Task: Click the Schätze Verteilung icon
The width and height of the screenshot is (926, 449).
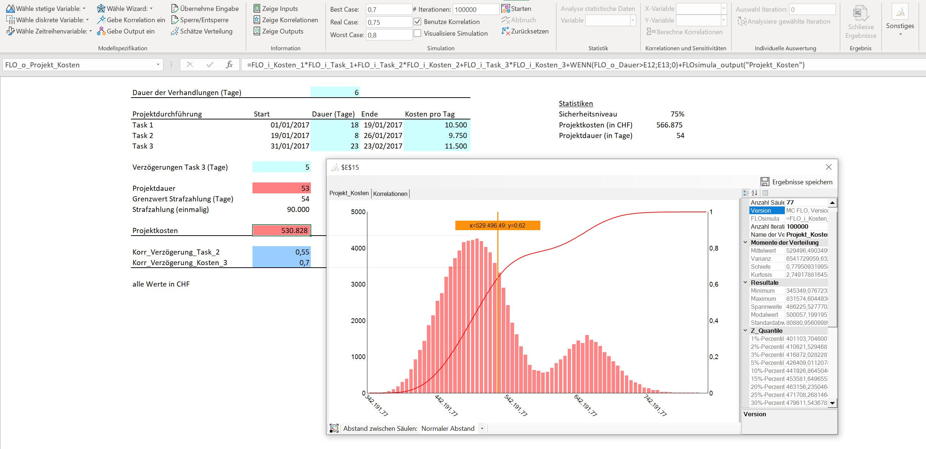Action: 175,31
